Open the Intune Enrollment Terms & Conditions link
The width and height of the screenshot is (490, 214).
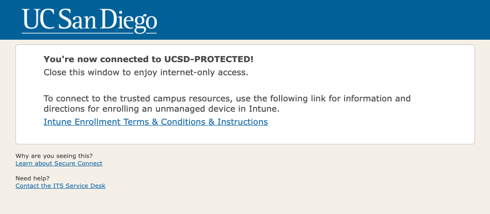pyautogui.click(x=155, y=122)
